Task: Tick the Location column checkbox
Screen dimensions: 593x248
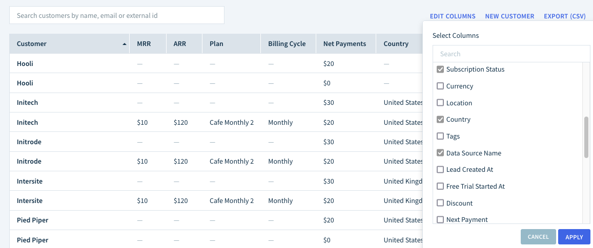Action: pos(440,103)
